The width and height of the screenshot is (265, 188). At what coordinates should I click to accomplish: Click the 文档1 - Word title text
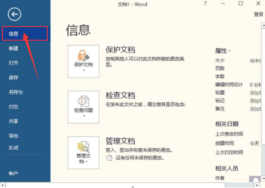pyautogui.click(x=132, y=4)
